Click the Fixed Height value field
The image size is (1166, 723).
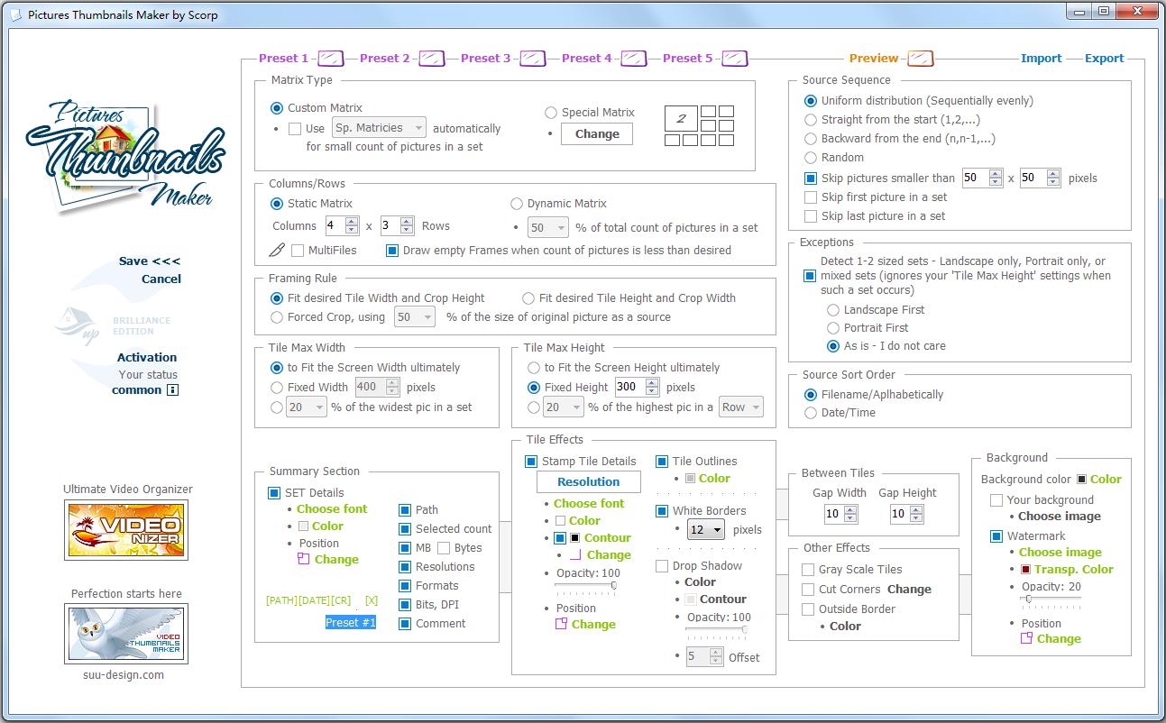click(x=628, y=388)
